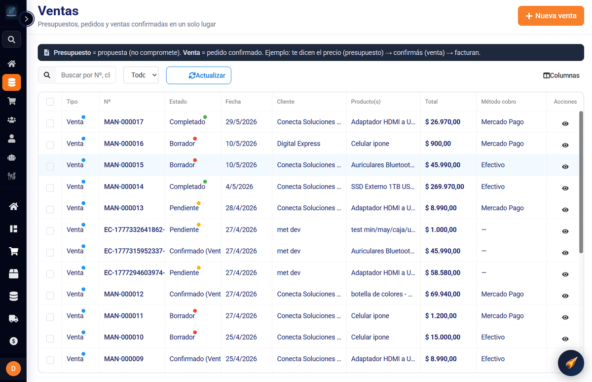Click the Cliente column header

[286, 102]
